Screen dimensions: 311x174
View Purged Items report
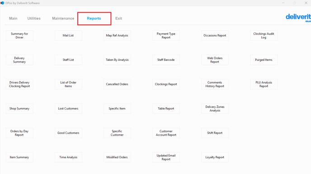point(264,60)
